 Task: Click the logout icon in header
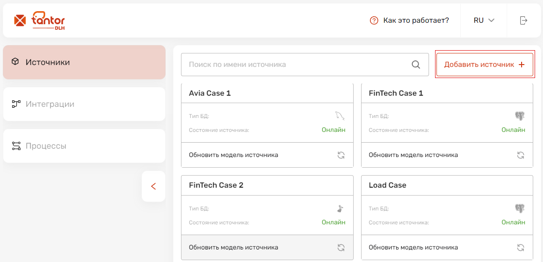pyautogui.click(x=523, y=20)
